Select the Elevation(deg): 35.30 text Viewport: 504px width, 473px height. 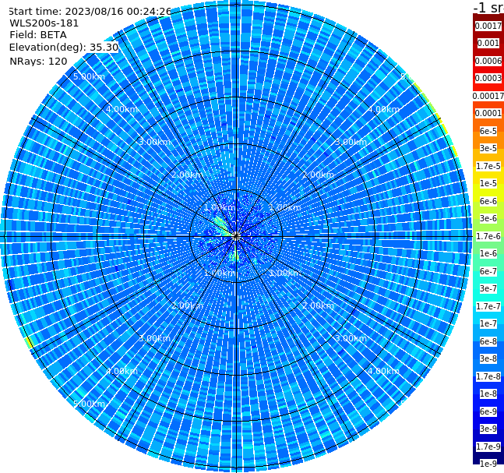[64, 48]
